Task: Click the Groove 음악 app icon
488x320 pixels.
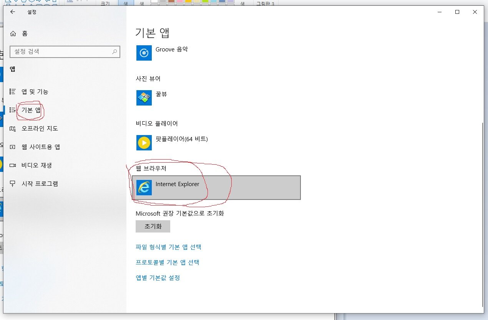Action: tap(144, 53)
